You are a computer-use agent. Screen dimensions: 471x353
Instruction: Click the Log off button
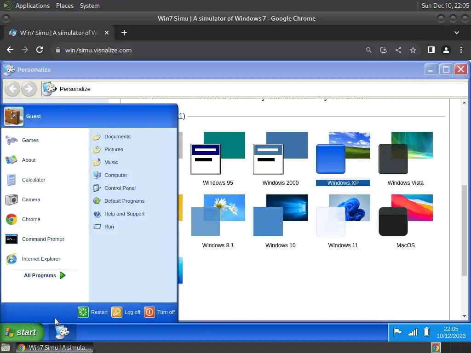[x=126, y=312]
